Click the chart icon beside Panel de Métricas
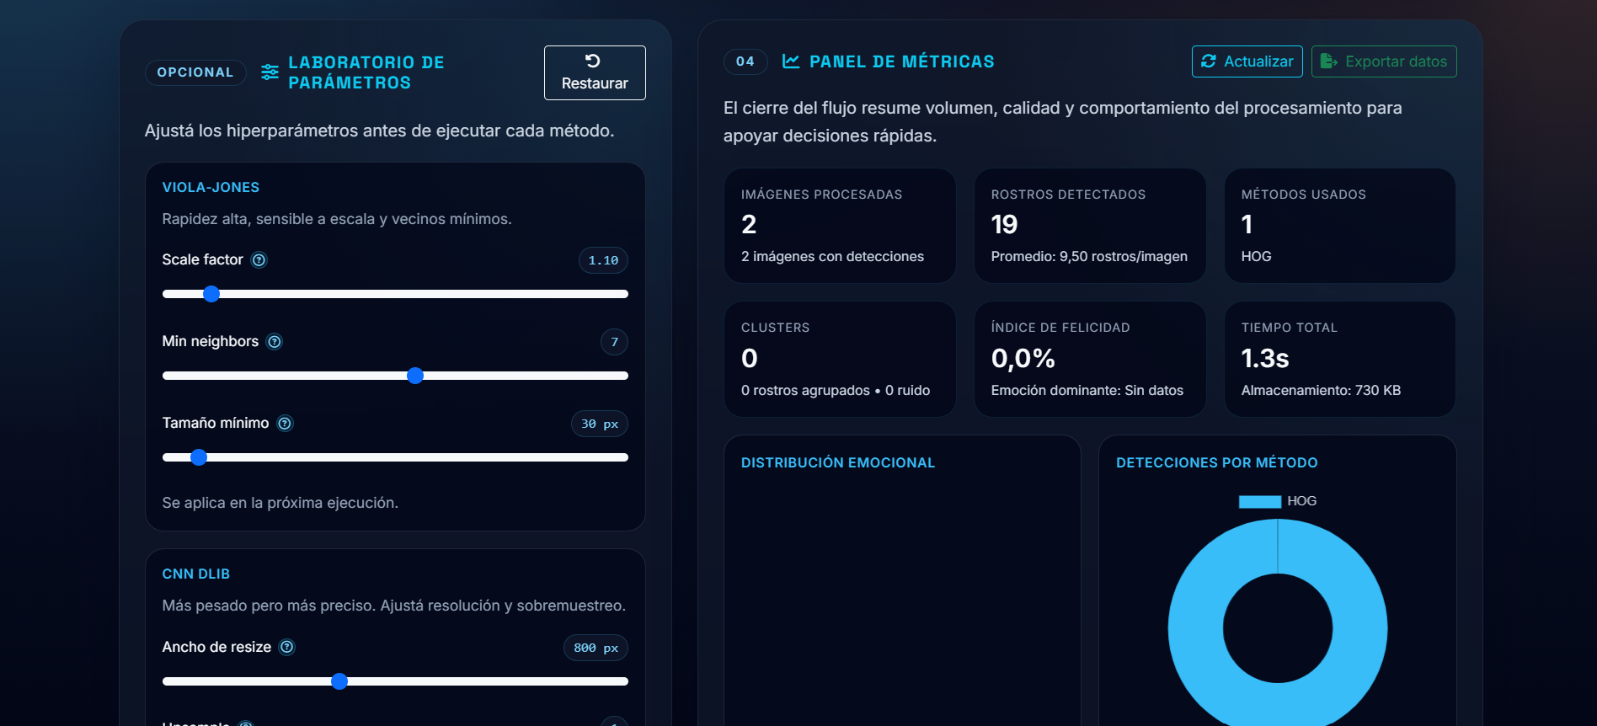This screenshot has height=726, width=1597. point(791,61)
